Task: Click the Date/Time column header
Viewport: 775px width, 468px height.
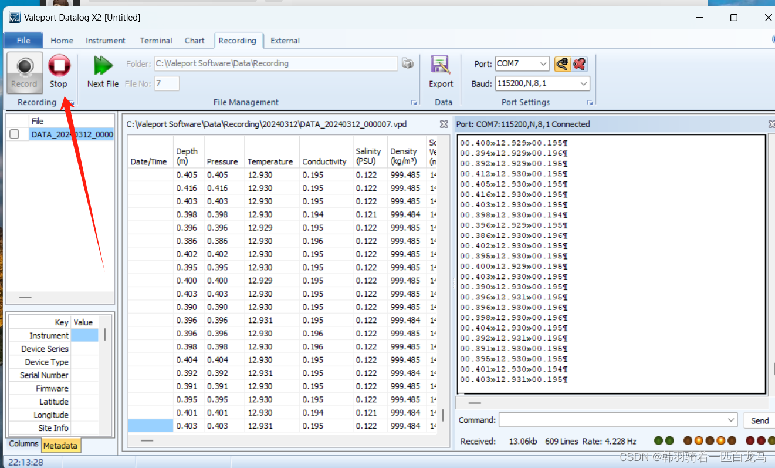Action: (x=150, y=152)
